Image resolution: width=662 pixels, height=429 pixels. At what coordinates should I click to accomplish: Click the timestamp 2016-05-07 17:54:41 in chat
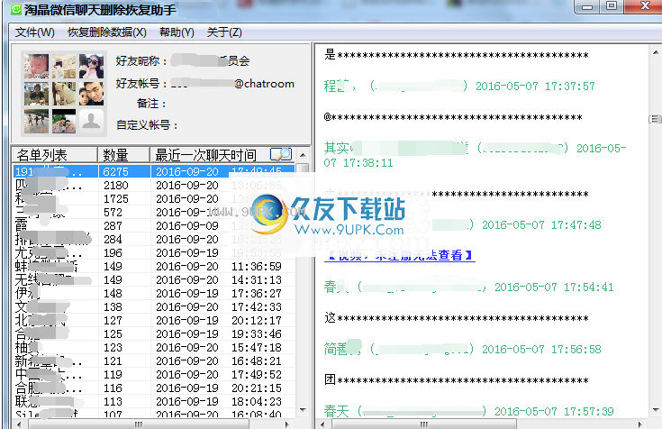[554, 288]
